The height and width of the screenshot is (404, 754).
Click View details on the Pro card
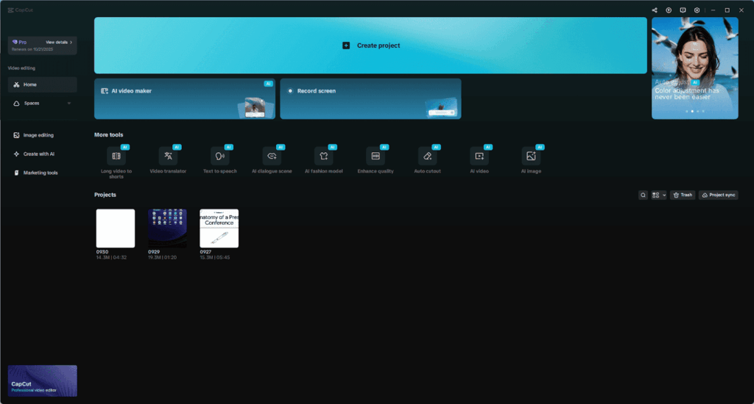tap(59, 42)
